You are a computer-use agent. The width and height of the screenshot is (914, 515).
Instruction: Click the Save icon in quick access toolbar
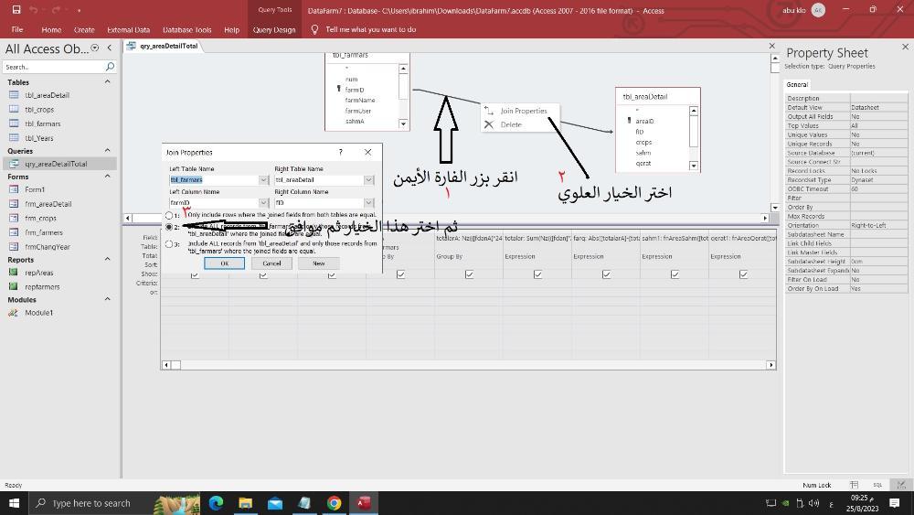tap(16, 10)
